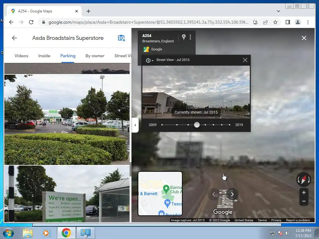This screenshot has width=319, height=239.
Task: Select the Parking photo tab
Action: coord(68,56)
